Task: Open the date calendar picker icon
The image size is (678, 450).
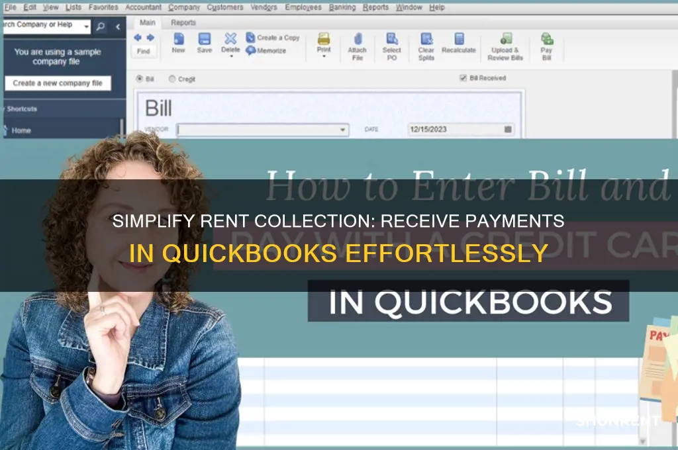Action: click(508, 129)
